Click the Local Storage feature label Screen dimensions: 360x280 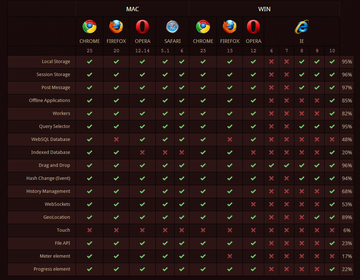pyautogui.click(x=56, y=62)
